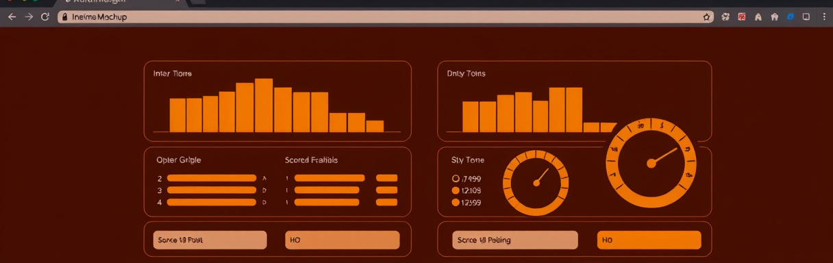Click row 2 bar under Opter Grigle
Screen dimensions: 833x263
pyautogui.click(x=212, y=178)
